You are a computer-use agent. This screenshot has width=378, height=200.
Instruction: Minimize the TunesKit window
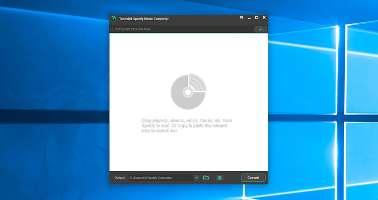click(249, 18)
